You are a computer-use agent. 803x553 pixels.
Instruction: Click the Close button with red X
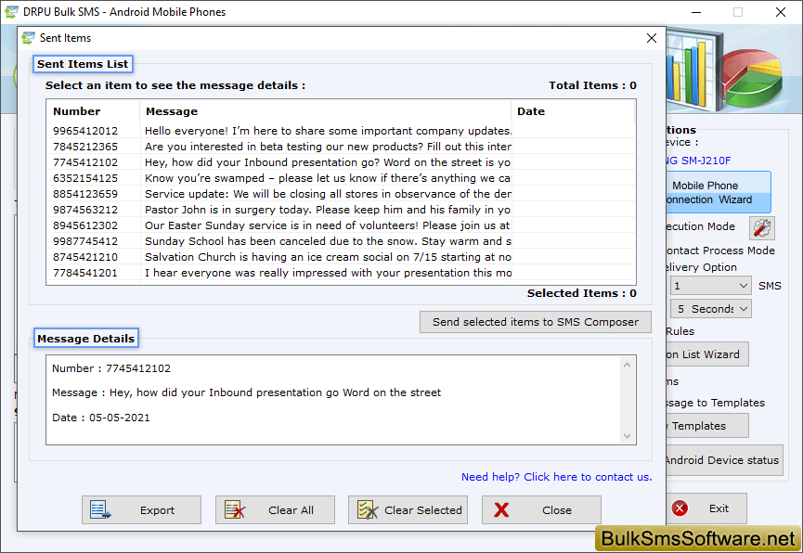coord(541,510)
